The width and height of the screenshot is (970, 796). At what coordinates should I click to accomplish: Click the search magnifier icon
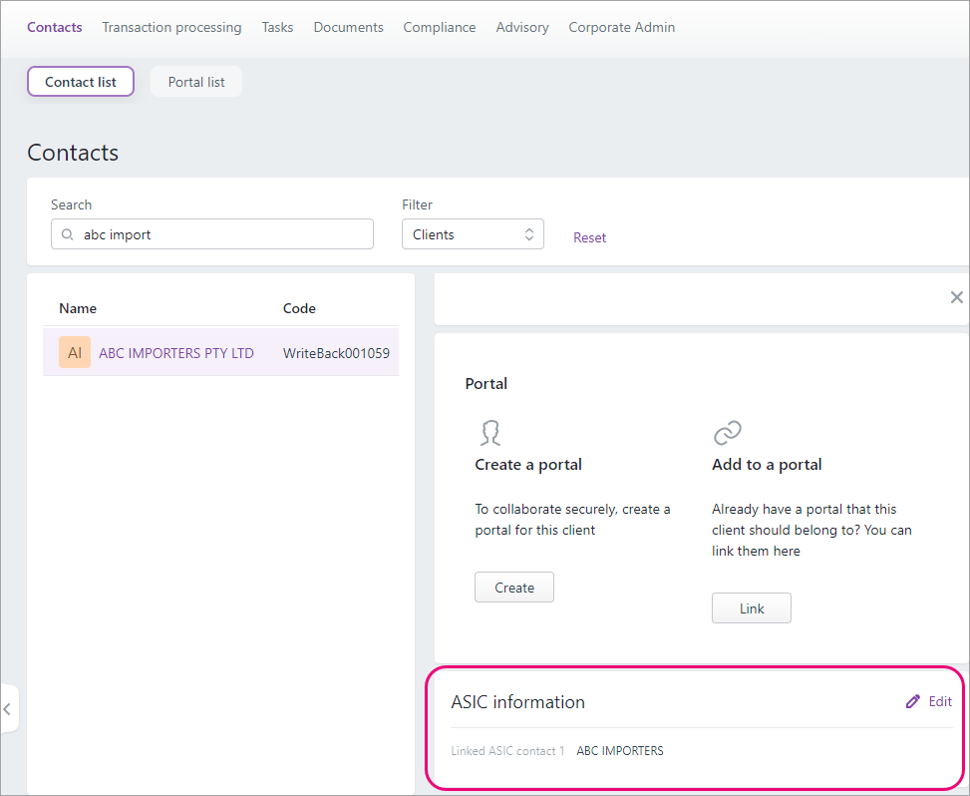pos(68,235)
